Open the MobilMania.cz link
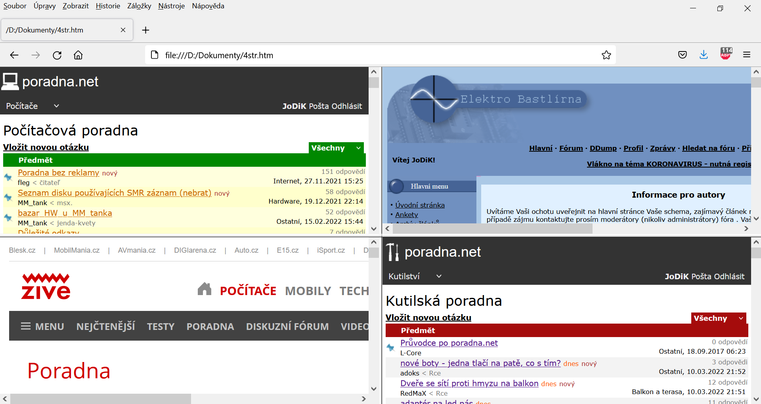Viewport: 761px width, 404px height. tap(77, 250)
